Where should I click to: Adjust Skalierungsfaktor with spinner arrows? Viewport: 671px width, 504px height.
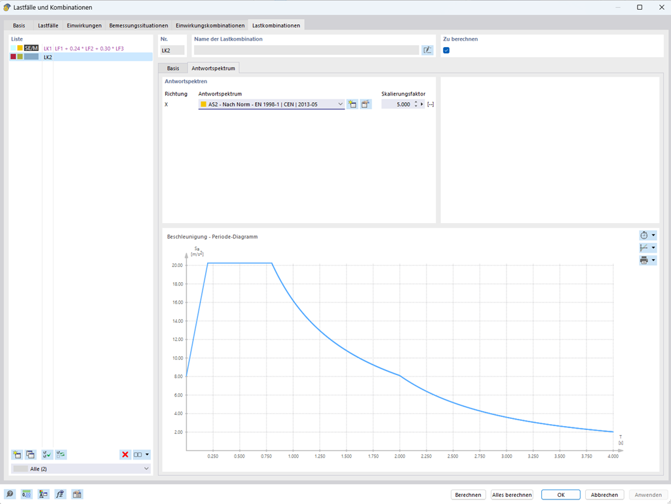point(416,104)
